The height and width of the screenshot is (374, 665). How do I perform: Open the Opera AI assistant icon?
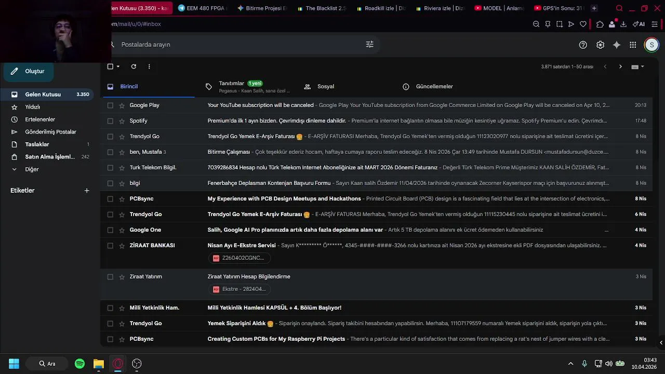[x=639, y=24]
